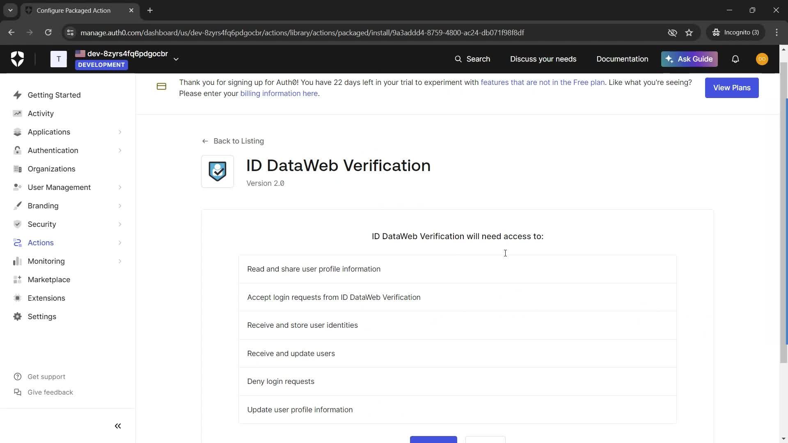The height and width of the screenshot is (443, 788).
Task: Select 'Receive and store user identities' row
Action: (457, 325)
